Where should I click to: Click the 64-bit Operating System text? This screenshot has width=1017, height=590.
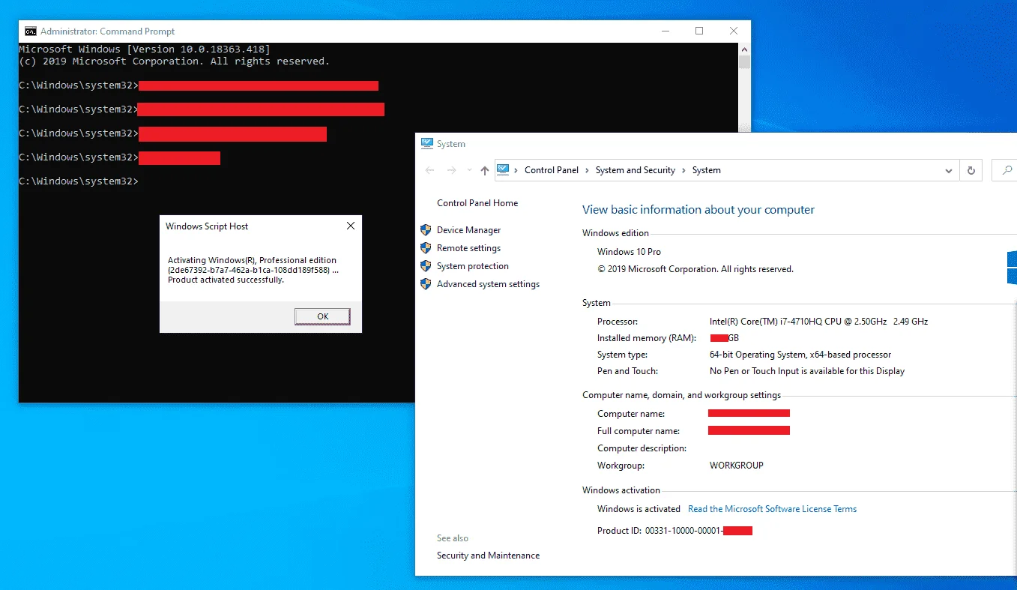point(800,355)
